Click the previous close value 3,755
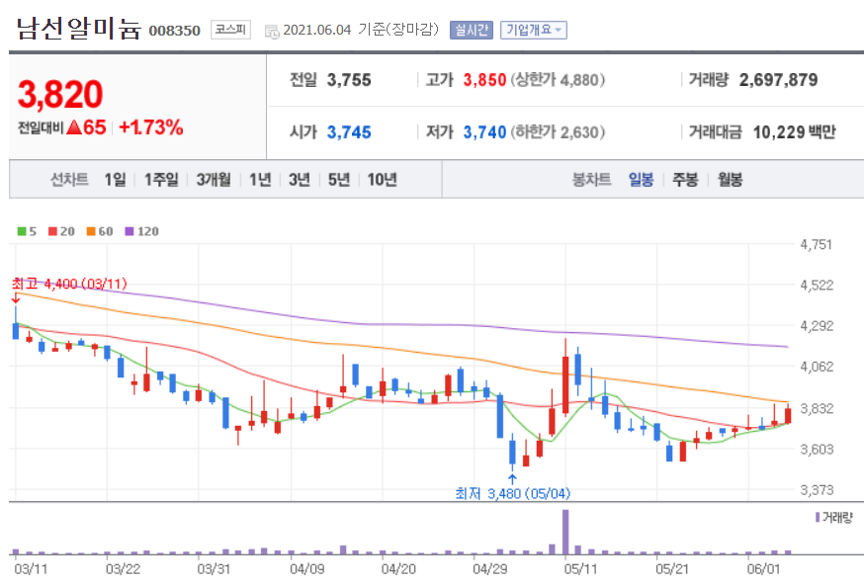This screenshot has width=864, height=583. (x=349, y=80)
